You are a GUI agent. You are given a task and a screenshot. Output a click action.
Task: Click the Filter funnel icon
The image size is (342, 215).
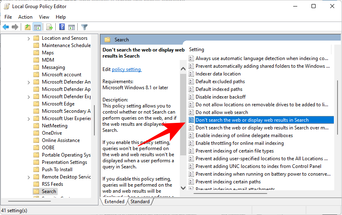click(84, 27)
